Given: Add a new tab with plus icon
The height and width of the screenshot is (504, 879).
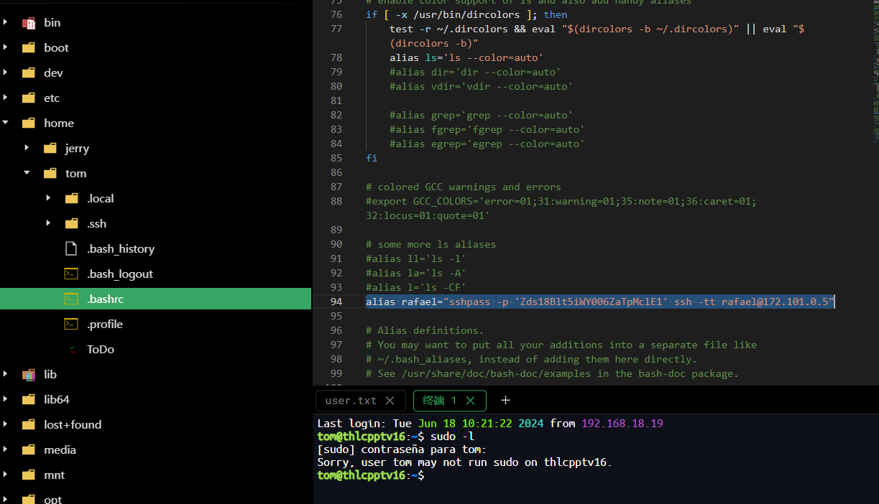Looking at the screenshot, I should [505, 401].
